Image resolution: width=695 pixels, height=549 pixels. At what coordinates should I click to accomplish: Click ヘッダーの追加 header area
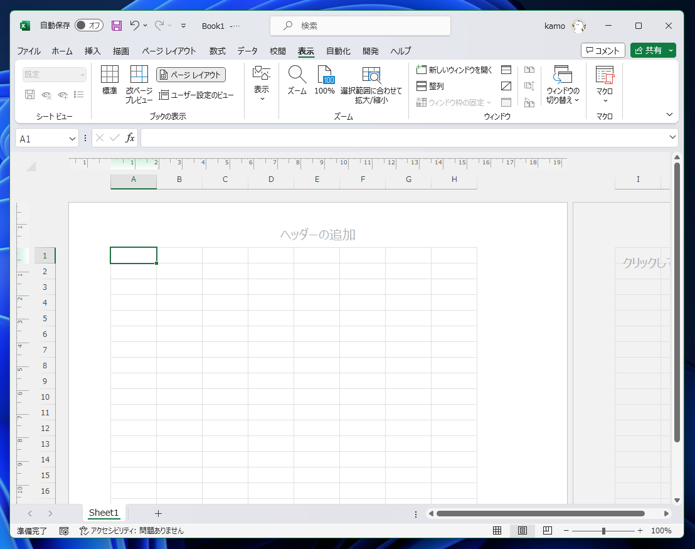317,235
